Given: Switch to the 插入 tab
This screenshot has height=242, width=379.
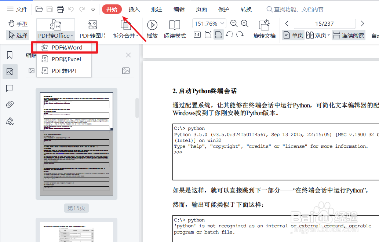Looking at the screenshot, I should pyautogui.click(x=134, y=10).
